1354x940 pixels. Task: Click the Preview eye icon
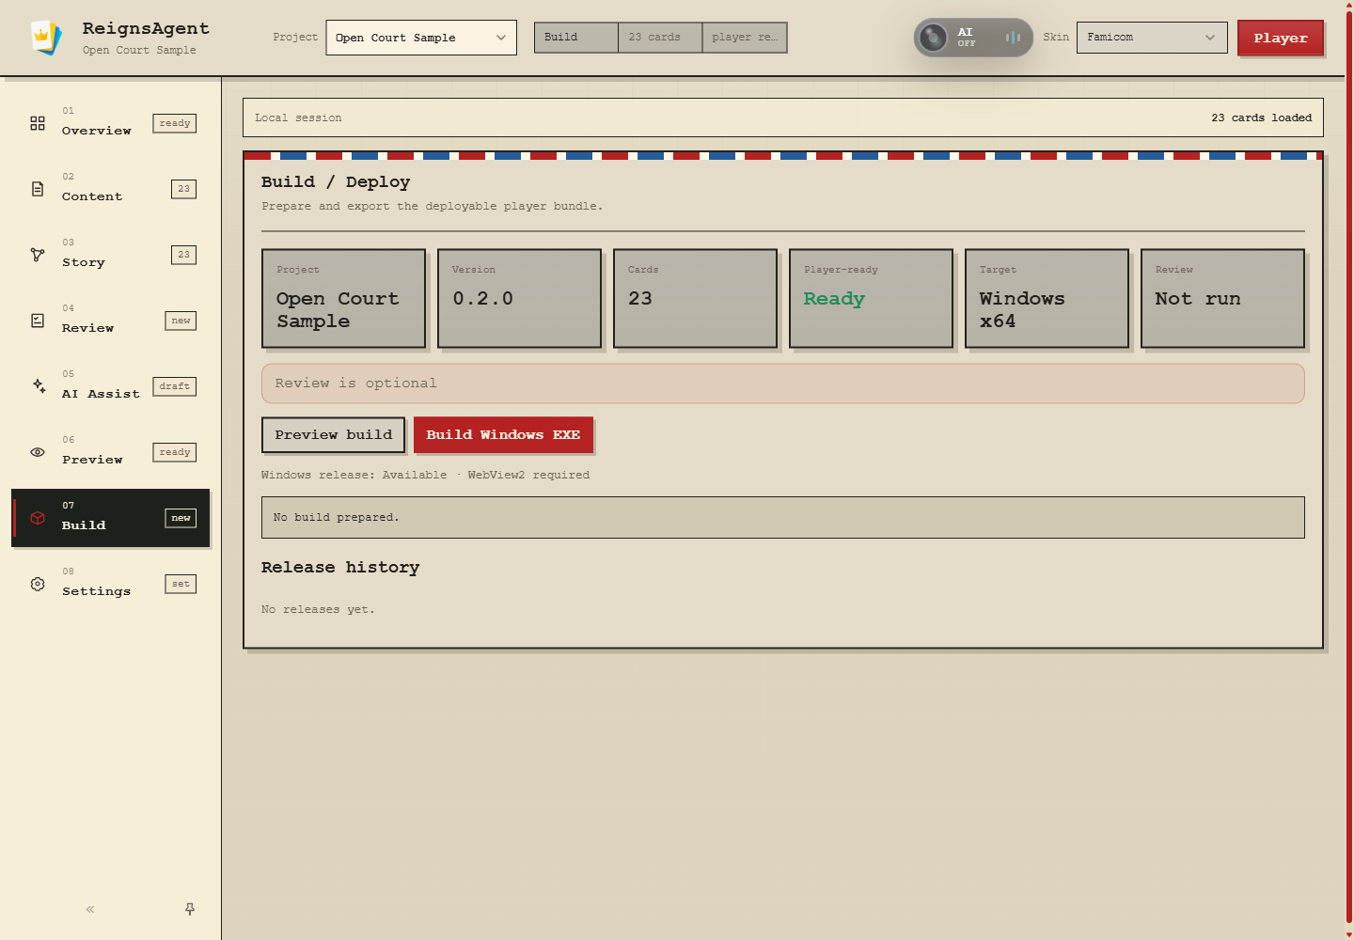click(38, 452)
